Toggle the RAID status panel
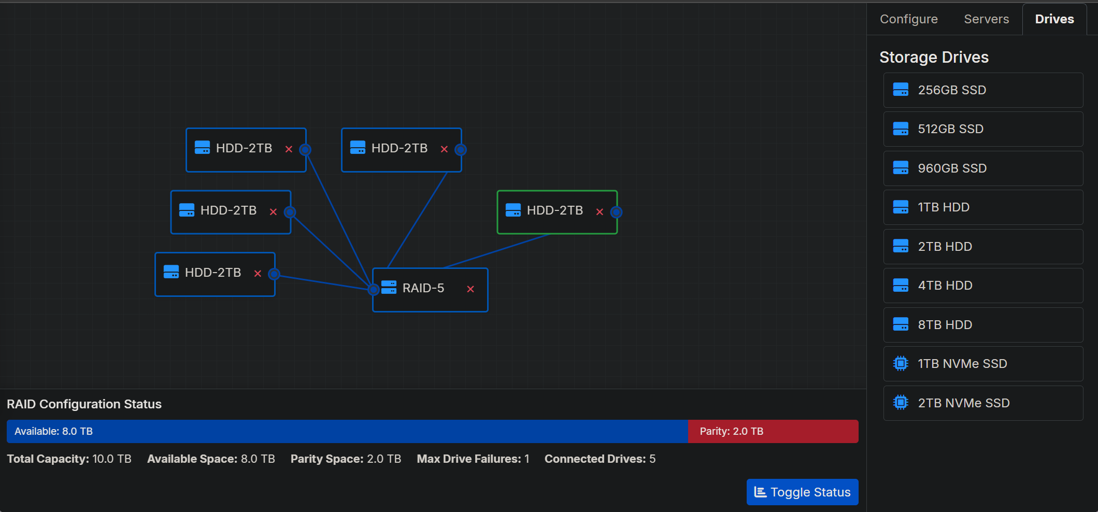1098x512 pixels. 802,492
